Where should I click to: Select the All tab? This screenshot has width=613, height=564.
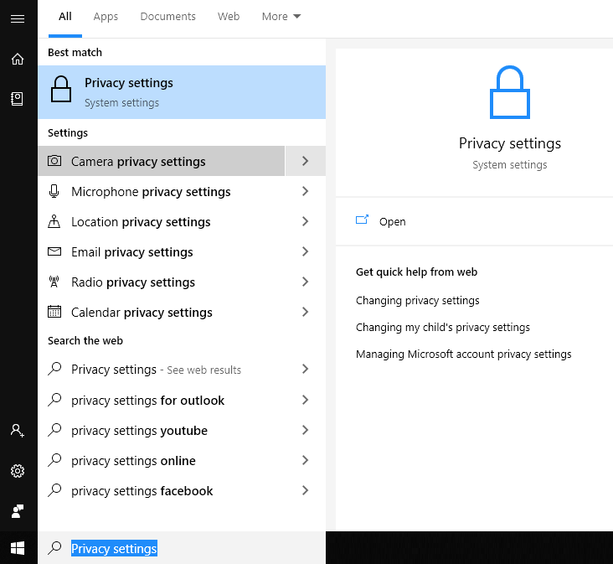(64, 17)
